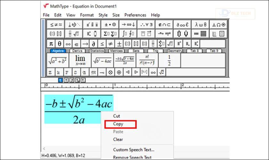Insert the square root of 2 symbol

[162, 72]
